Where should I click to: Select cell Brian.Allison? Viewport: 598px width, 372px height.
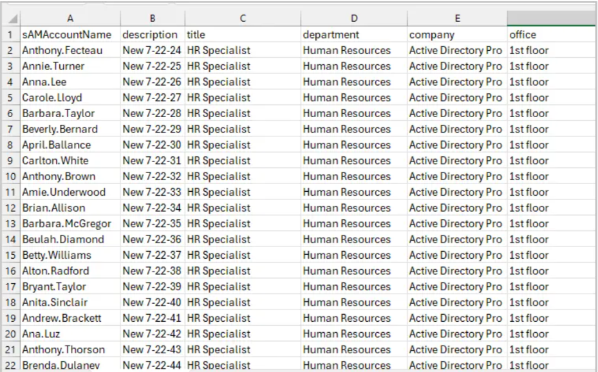(x=70, y=208)
